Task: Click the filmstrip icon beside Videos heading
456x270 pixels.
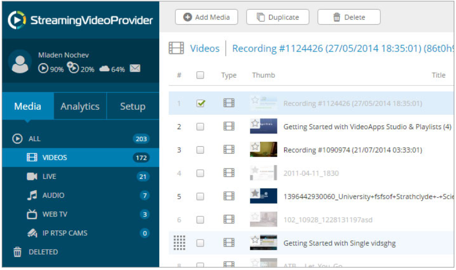Action: click(176, 48)
